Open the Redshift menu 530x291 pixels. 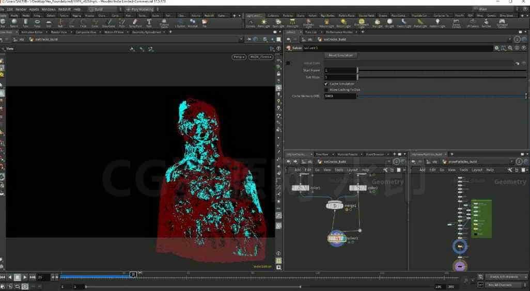[x=65, y=9]
